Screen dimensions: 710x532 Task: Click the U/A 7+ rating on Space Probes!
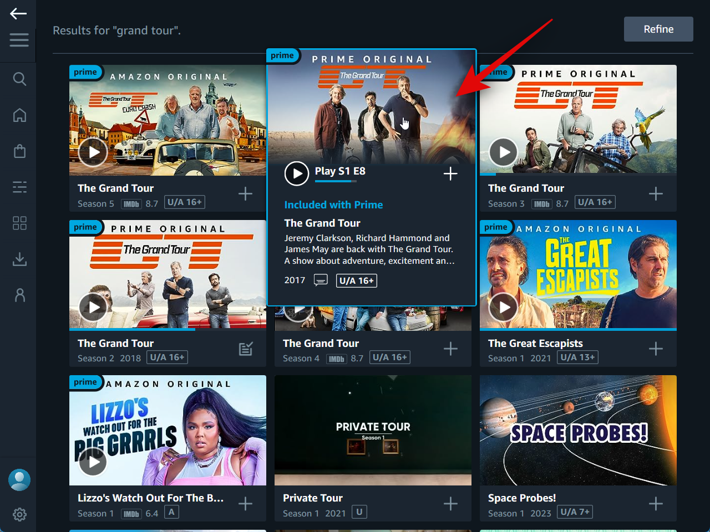pyautogui.click(x=575, y=512)
